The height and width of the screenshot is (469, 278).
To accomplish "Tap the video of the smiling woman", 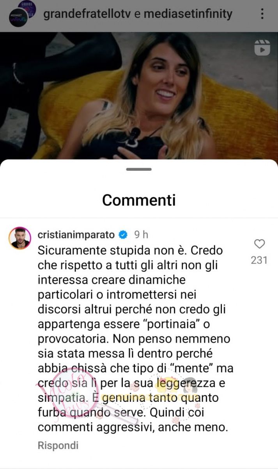I will (139, 96).
